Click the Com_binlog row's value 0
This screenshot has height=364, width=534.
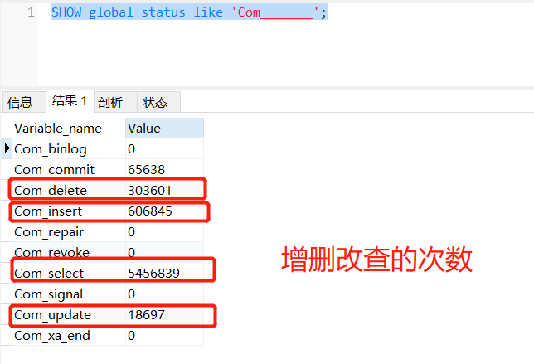point(132,148)
